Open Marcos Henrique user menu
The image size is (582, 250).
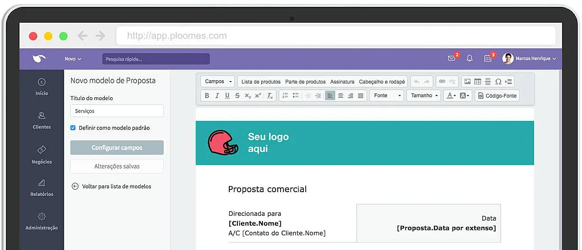[x=529, y=58]
